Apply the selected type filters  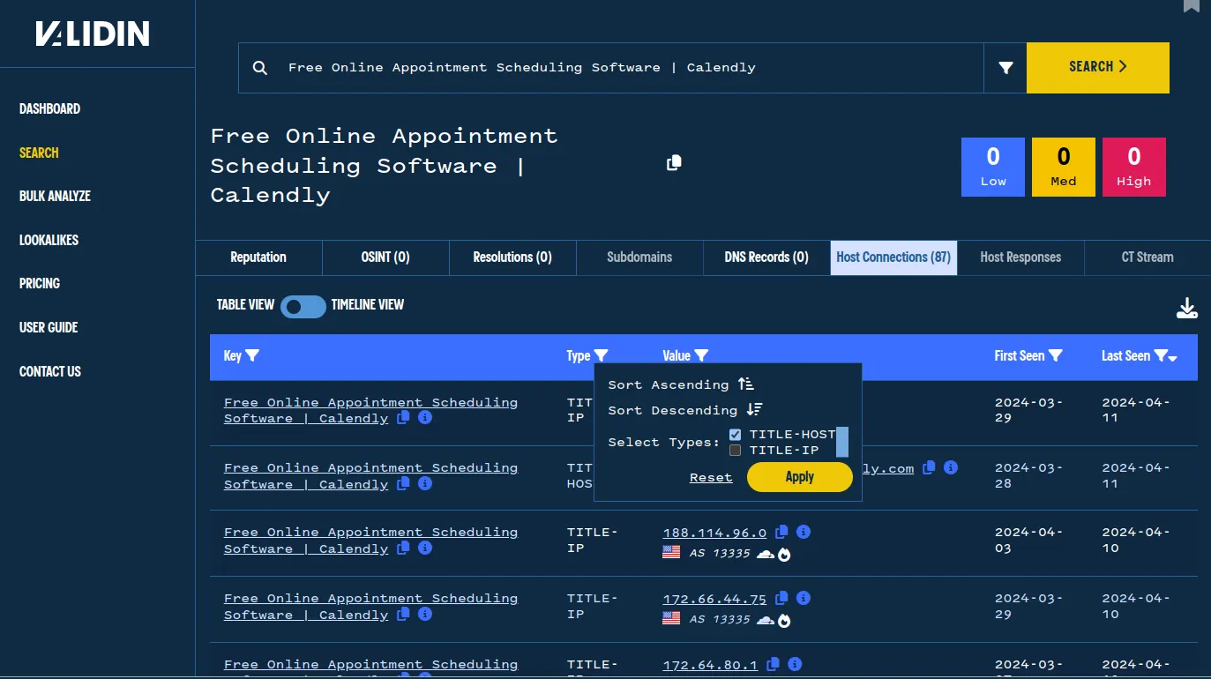[x=800, y=477]
